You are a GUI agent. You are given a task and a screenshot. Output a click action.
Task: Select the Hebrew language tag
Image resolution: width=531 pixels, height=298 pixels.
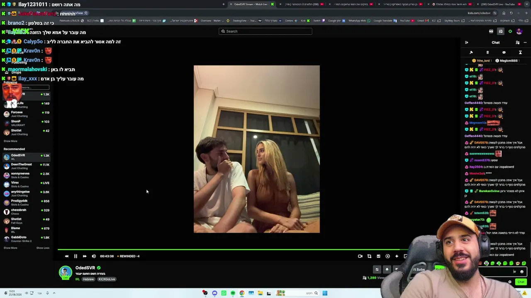88,279
